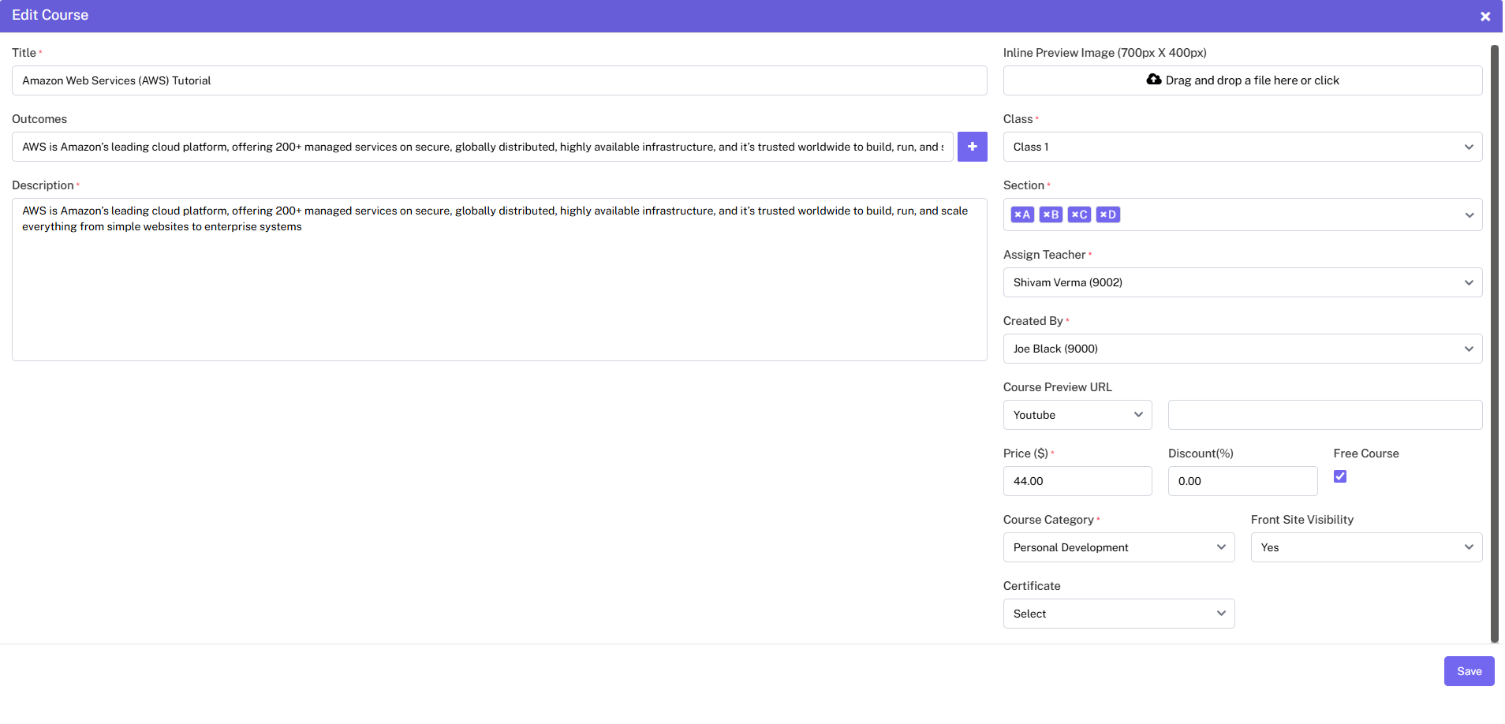
Task: Open the Created By dropdown
Action: pyautogui.click(x=1242, y=349)
